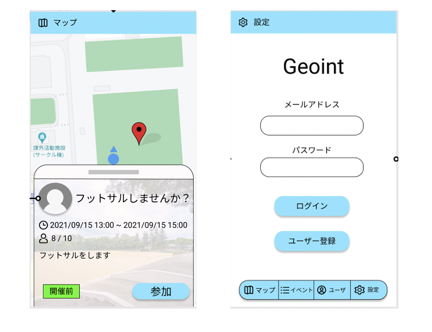Click the 設定 header title text
Viewport: 432px width, 332px height.
tap(262, 22)
